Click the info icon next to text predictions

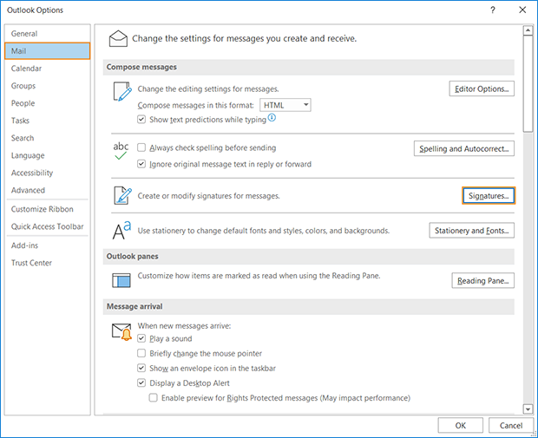(x=272, y=118)
